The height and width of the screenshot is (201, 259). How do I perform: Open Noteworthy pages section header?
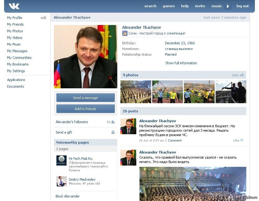[86, 142]
